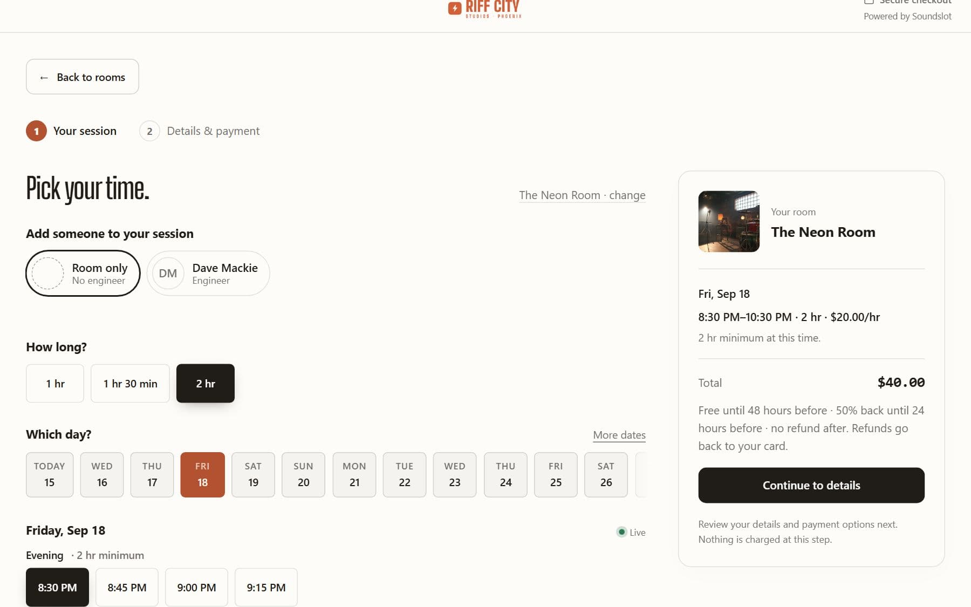Pick Mon 21 as the day
Viewport: 971px width, 607px height.
pyautogui.click(x=354, y=474)
